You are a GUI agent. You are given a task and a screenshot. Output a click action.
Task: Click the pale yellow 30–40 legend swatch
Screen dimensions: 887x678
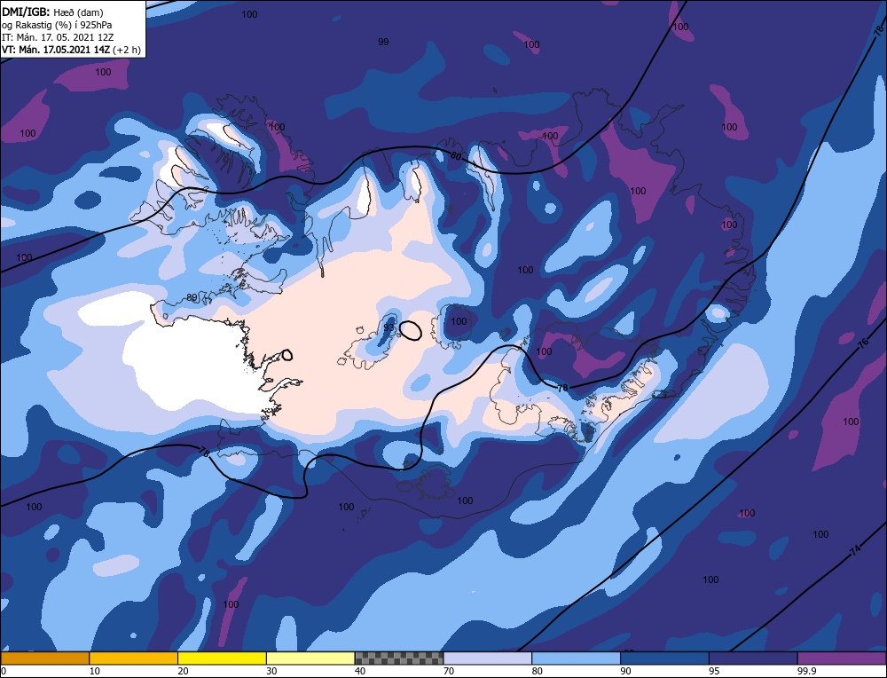310,658
